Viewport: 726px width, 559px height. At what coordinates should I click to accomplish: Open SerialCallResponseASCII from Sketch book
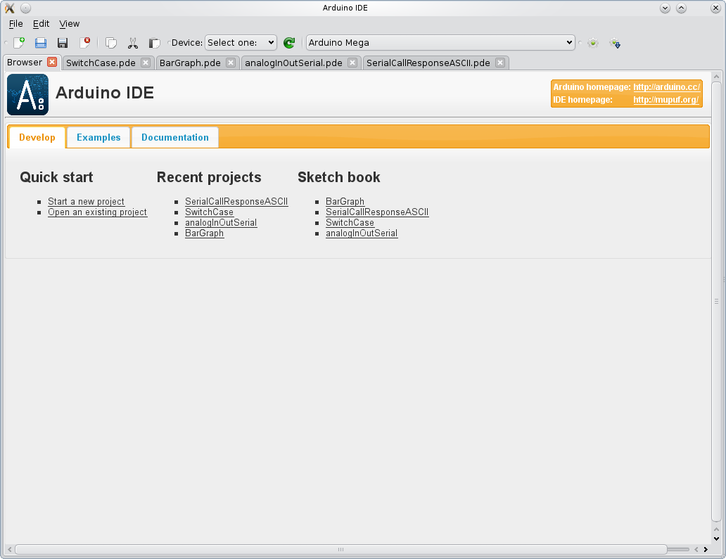click(377, 212)
